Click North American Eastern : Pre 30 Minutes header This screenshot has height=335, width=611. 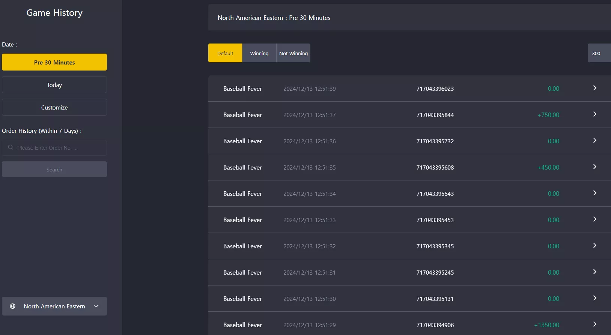click(274, 18)
